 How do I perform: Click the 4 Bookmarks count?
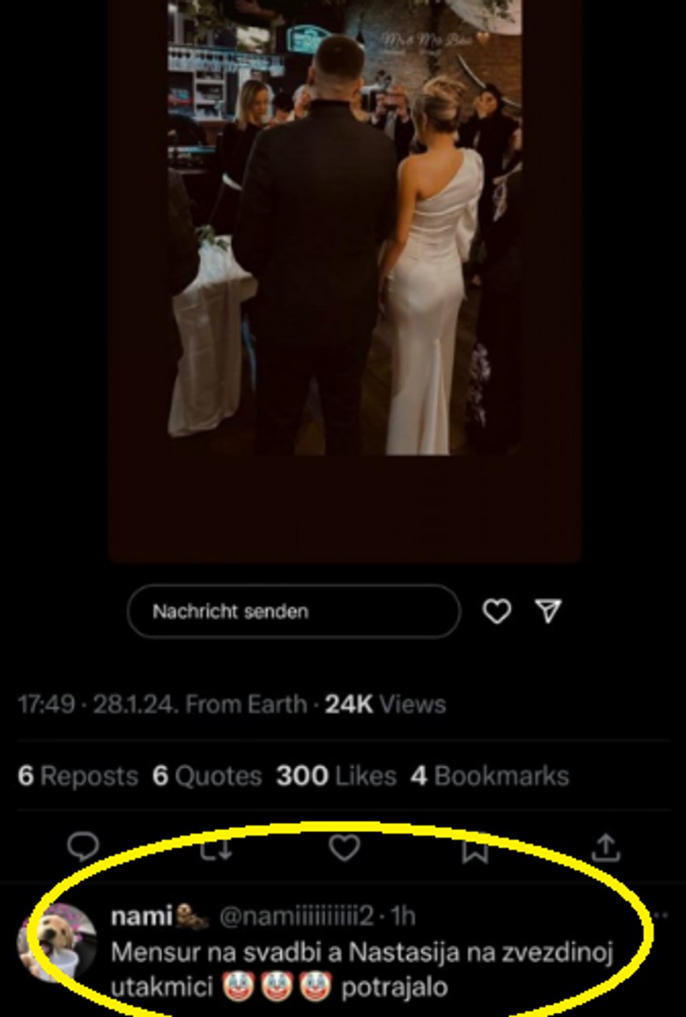click(490, 776)
